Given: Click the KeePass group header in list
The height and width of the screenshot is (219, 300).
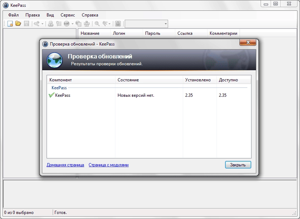Looking at the screenshot, I should [x=59, y=88].
